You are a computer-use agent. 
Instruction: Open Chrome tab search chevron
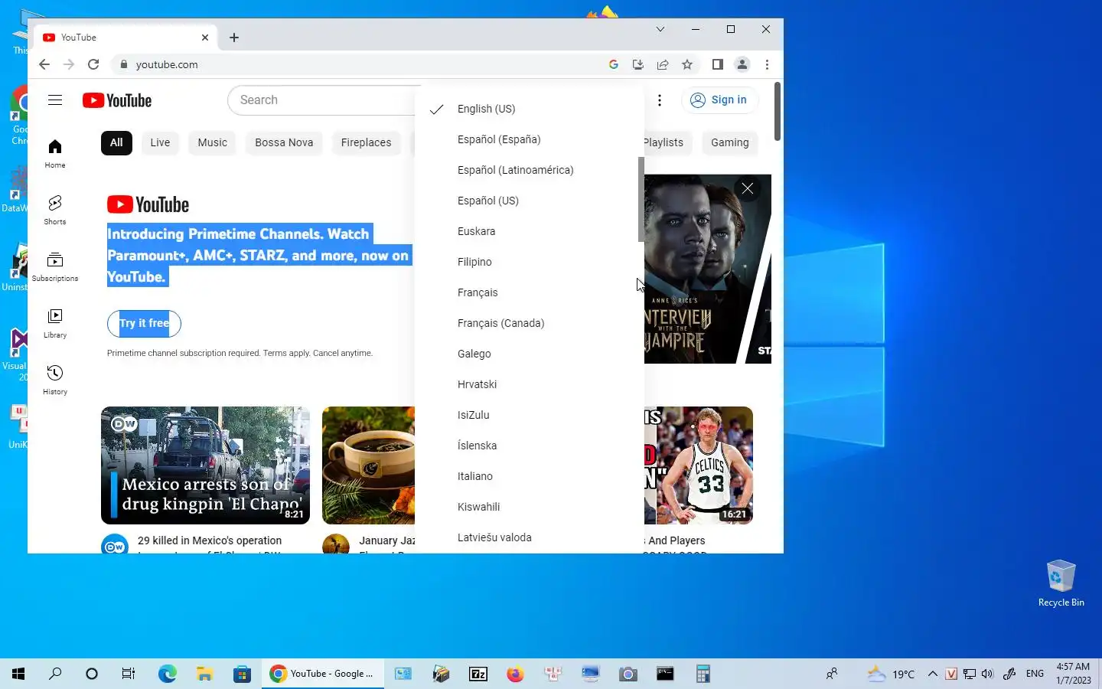click(660, 29)
